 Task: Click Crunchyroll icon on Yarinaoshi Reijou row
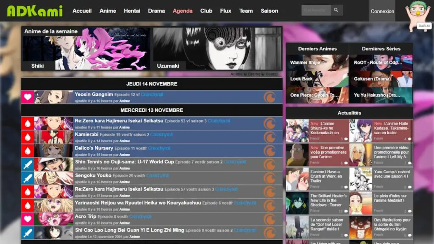click(x=270, y=205)
